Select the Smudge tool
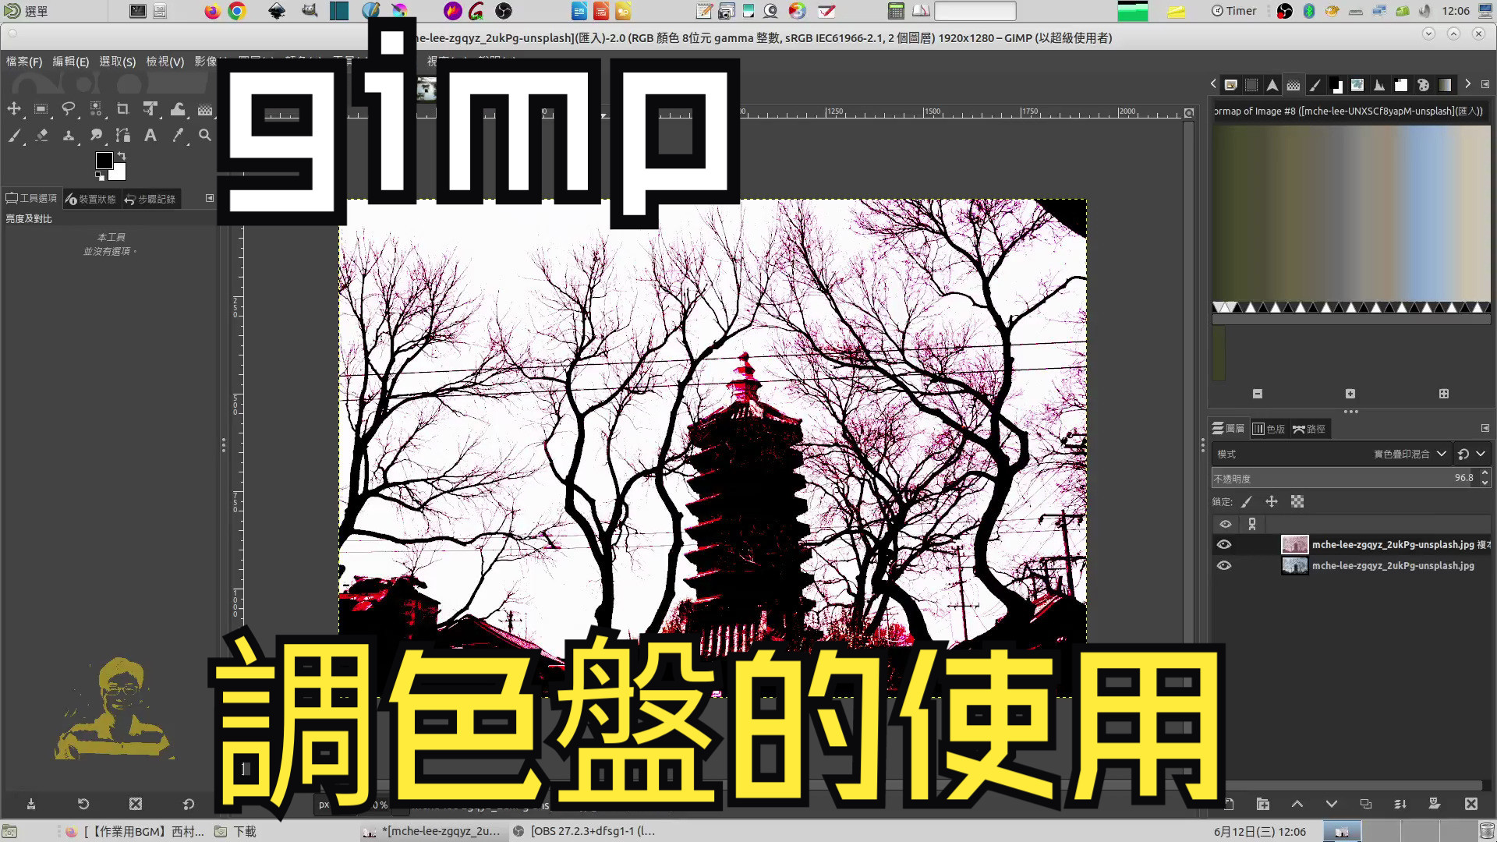The image size is (1497, 842). click(x=96, y=136)
